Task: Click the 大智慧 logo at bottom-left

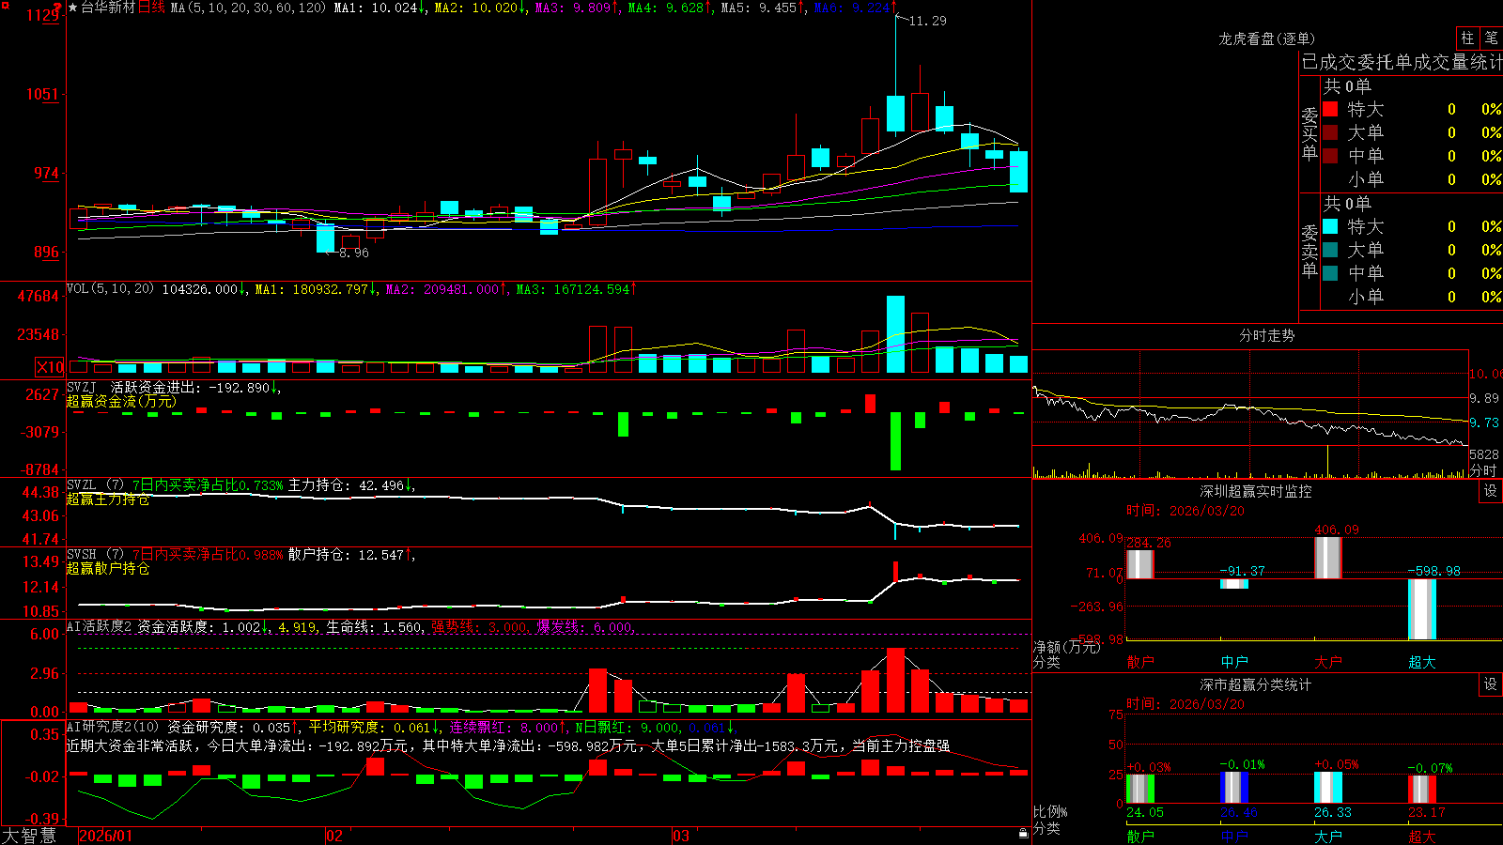Action: click(x=29, y=835)
